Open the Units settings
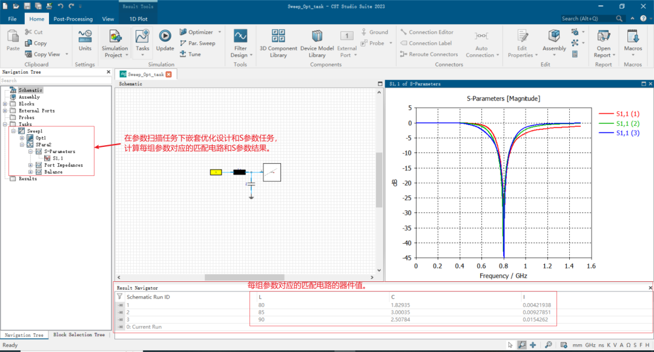 (x=85, y=40)
